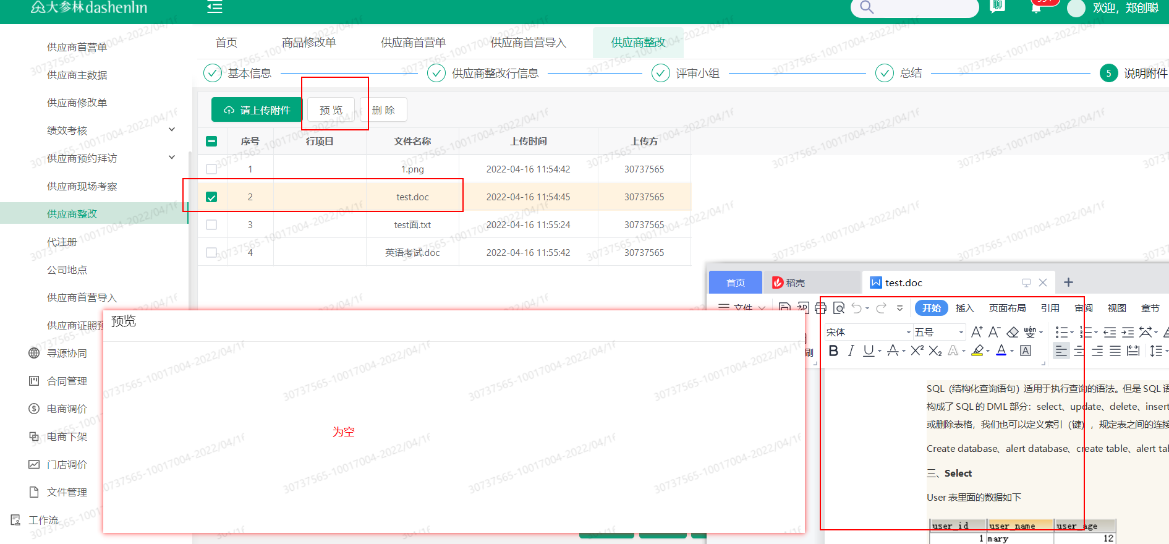Click the WPS redo arrow

(x=882, y=308)
